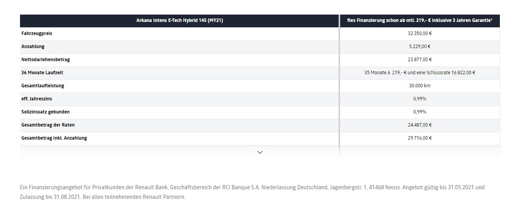Select the Gesamtlaufleistung row label
Screen dimensions: 526x205
point(43,86)
